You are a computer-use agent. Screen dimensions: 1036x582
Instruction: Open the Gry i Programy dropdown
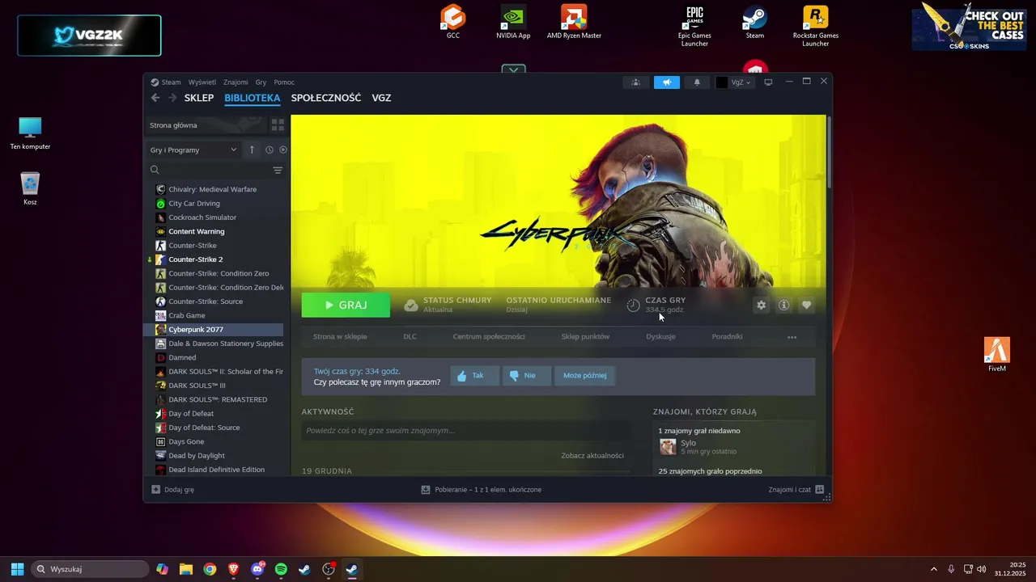click(x=193, y=150)
